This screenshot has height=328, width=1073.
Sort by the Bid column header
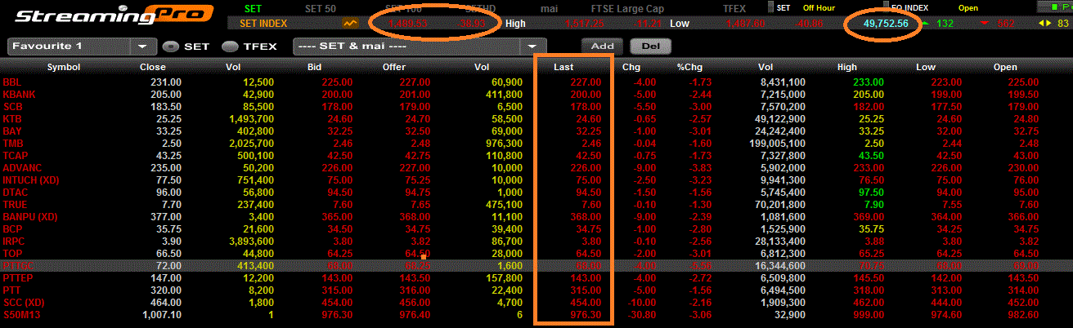317,68
